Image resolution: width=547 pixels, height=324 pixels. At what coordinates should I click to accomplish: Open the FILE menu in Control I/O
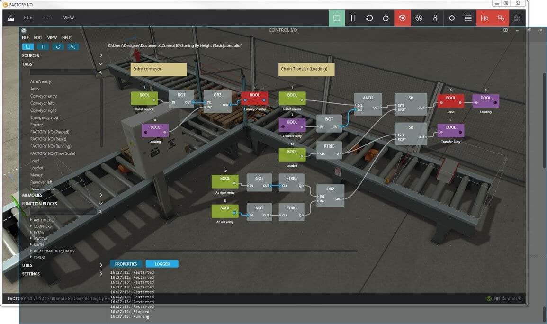click(25, 37)
